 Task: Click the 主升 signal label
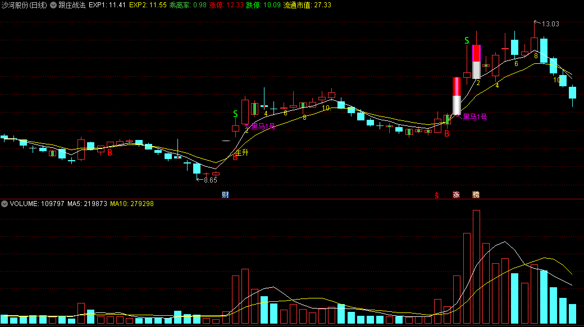coord(241,152)
